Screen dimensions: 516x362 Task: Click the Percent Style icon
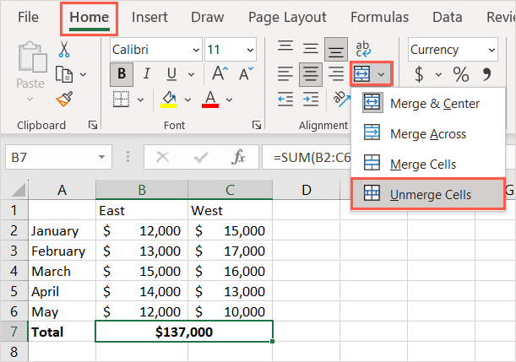coord(461,74)
